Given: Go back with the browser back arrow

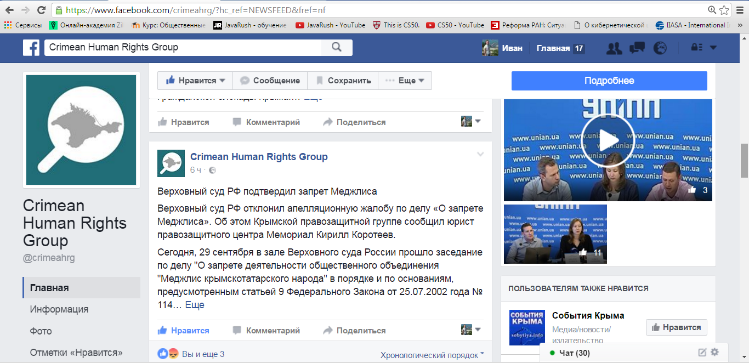Looking at the screenshot, I should [9, 10].
